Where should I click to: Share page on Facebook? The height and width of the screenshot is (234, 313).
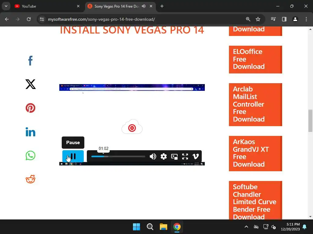click(x=30, y=61)
